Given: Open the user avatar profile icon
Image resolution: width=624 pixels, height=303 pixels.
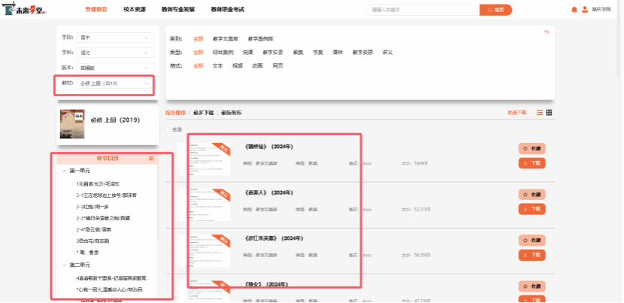Looking at the screenshot, I should click(x=585, y=10).
